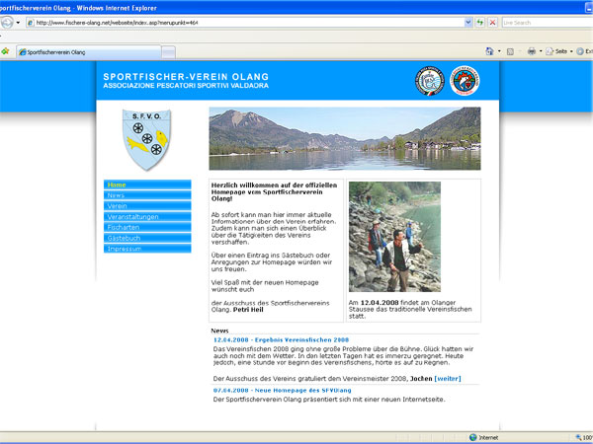The image size is (593, 444).
Task: Open the Veranstaltungen navigation item
Action: coord(147,217)
